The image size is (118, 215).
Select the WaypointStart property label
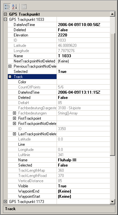[29, 196]
